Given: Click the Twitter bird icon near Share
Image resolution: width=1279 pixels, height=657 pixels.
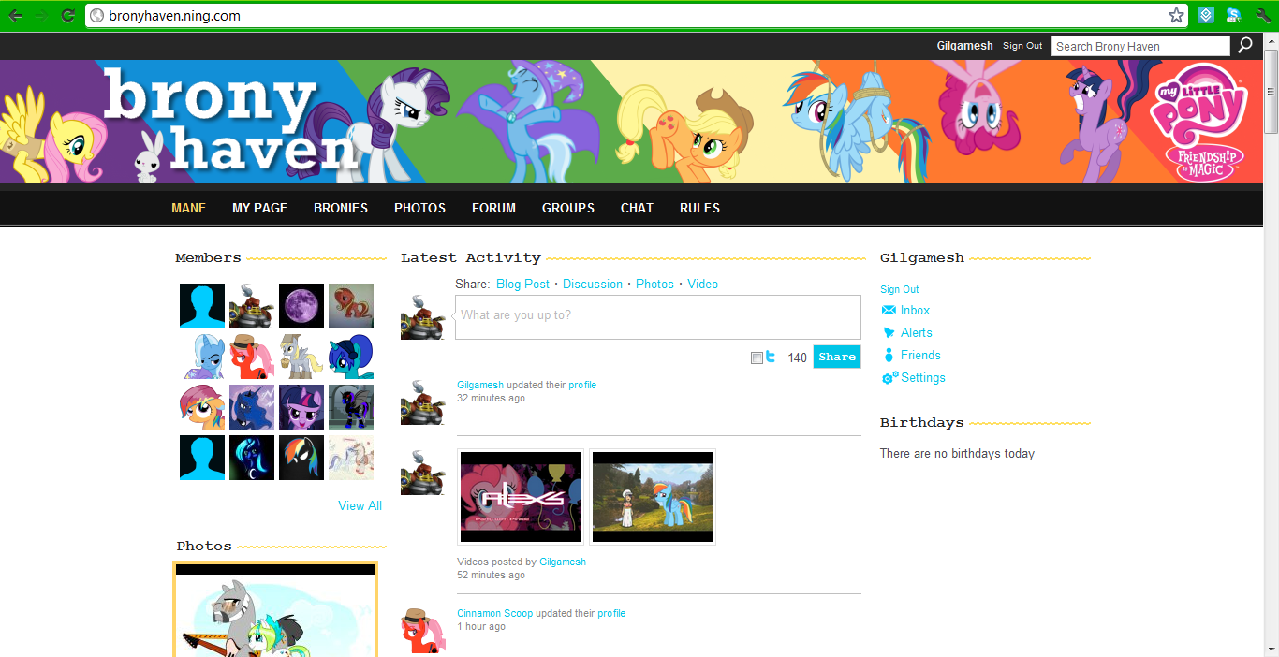Looking at the screenshot, I should point(772,357).
